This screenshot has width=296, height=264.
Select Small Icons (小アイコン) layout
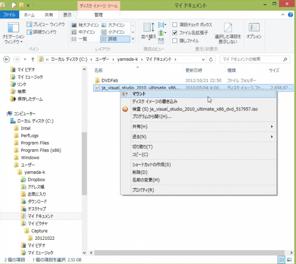113,32
